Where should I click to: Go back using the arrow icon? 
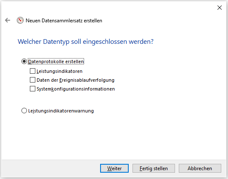point(8,20)
